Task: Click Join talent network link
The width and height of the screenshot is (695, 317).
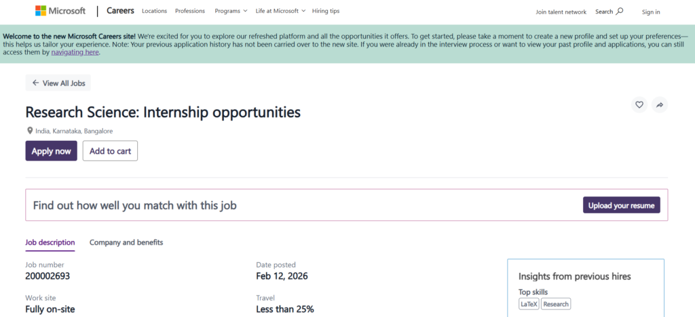Action: pos(561,12)
